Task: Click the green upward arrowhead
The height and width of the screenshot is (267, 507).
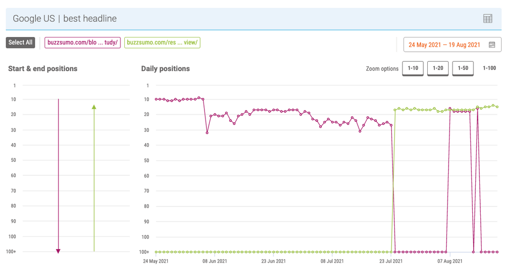Action: pos(94,106)
